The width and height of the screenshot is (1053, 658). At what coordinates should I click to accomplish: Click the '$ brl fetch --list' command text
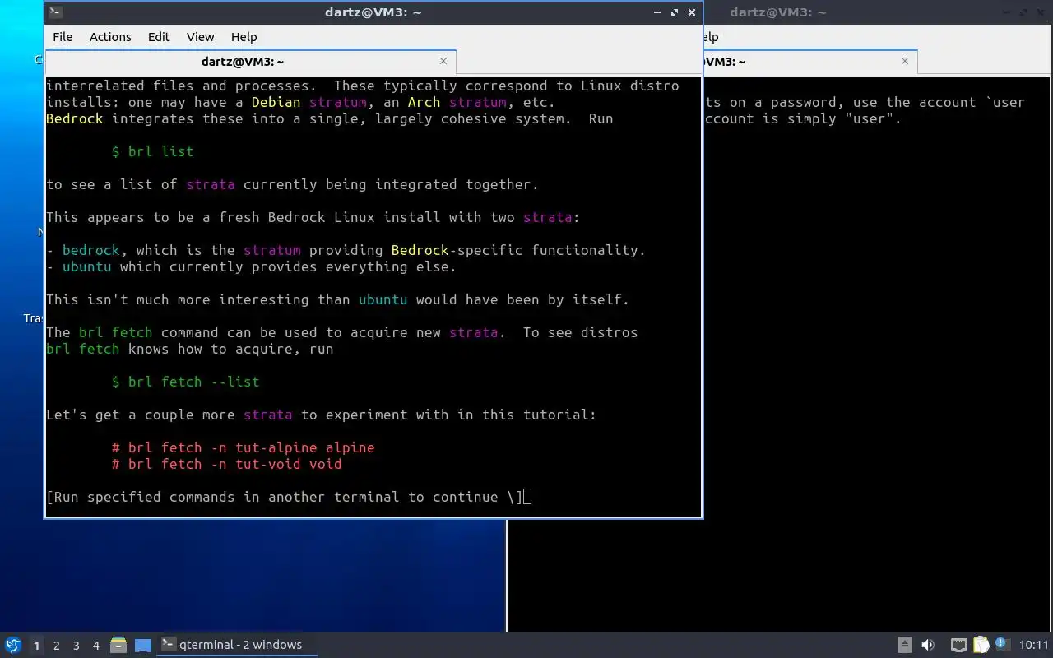pyautogui.click(x=186, y=382)
